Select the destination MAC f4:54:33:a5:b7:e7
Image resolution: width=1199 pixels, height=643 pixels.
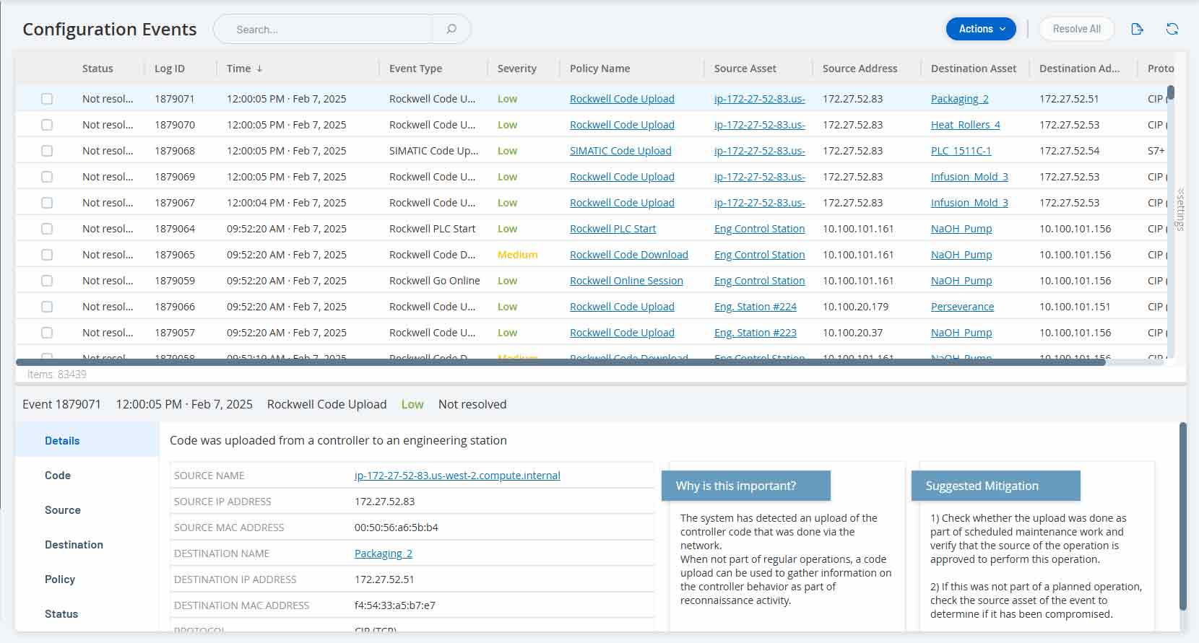pyautogui.click(x=394, y=605)
